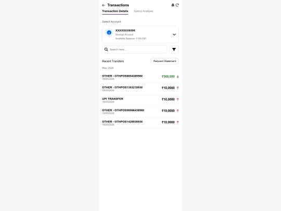The image size is (281, 211).
Task: Refresh the transactions list
Action: point(177,5)
